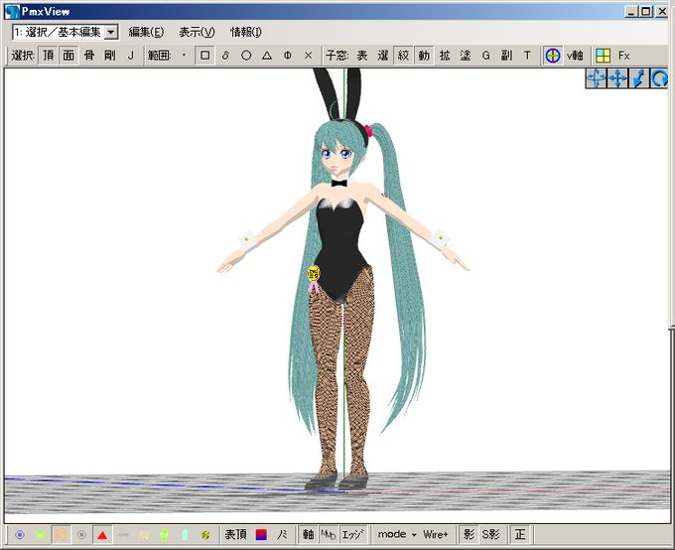Viewport: 675px width, 550px height.
Task: Toggle joint (J) selection mode
Action: [131, 56]
